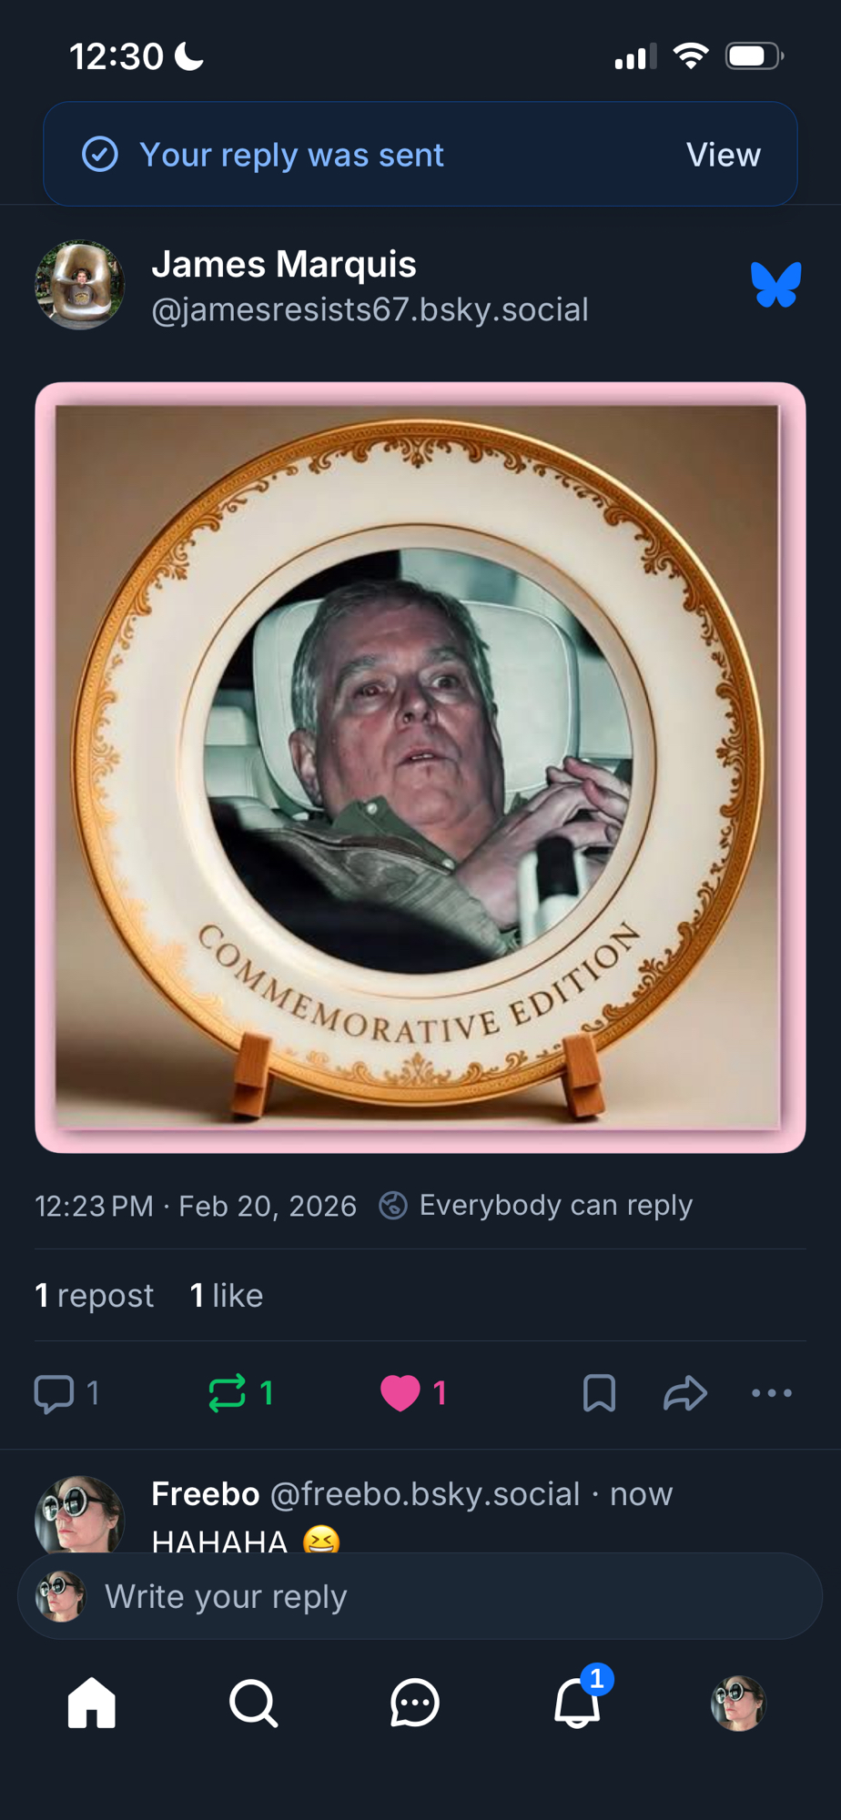Unlike the post with the heart icon
Image resolution: width=841 pixels, height=1820 pixels.
point(400,1393)
